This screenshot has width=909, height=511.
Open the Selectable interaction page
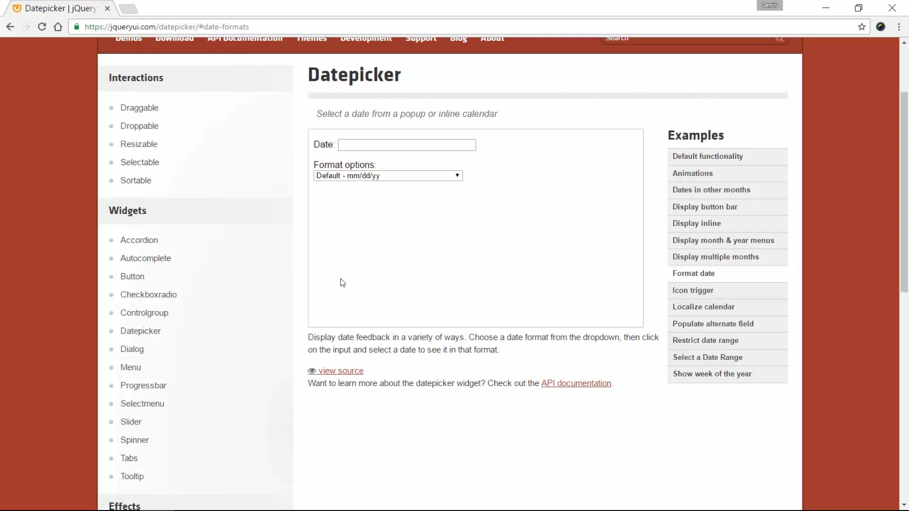[x=140, y=162]
